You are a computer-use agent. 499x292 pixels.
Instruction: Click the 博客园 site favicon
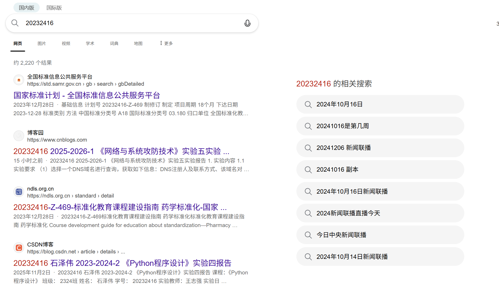coord(19,136)
